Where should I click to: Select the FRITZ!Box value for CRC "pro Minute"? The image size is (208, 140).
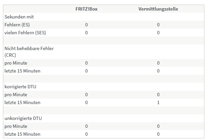(86, 63)
